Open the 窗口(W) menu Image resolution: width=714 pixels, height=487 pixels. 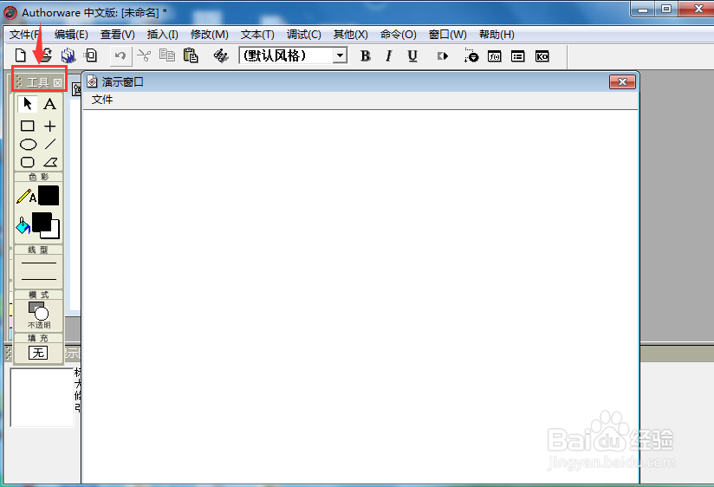click(448, 35)
